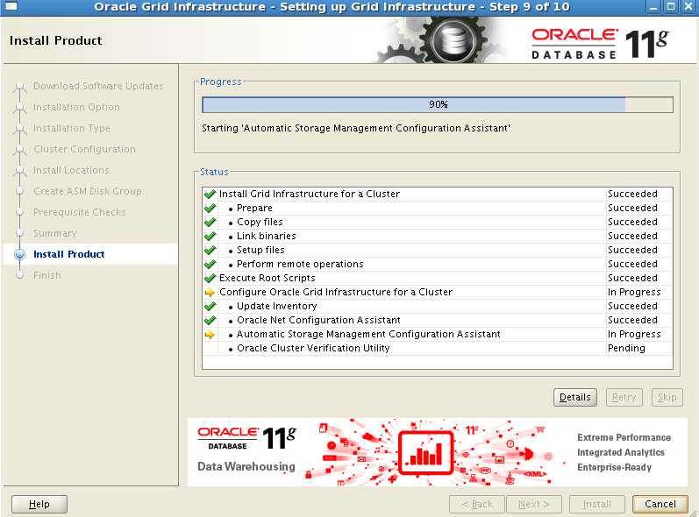
Task: Click the yellow arrow beside Configure Oracle Grid Infrastructure
Action: point(210,292)
